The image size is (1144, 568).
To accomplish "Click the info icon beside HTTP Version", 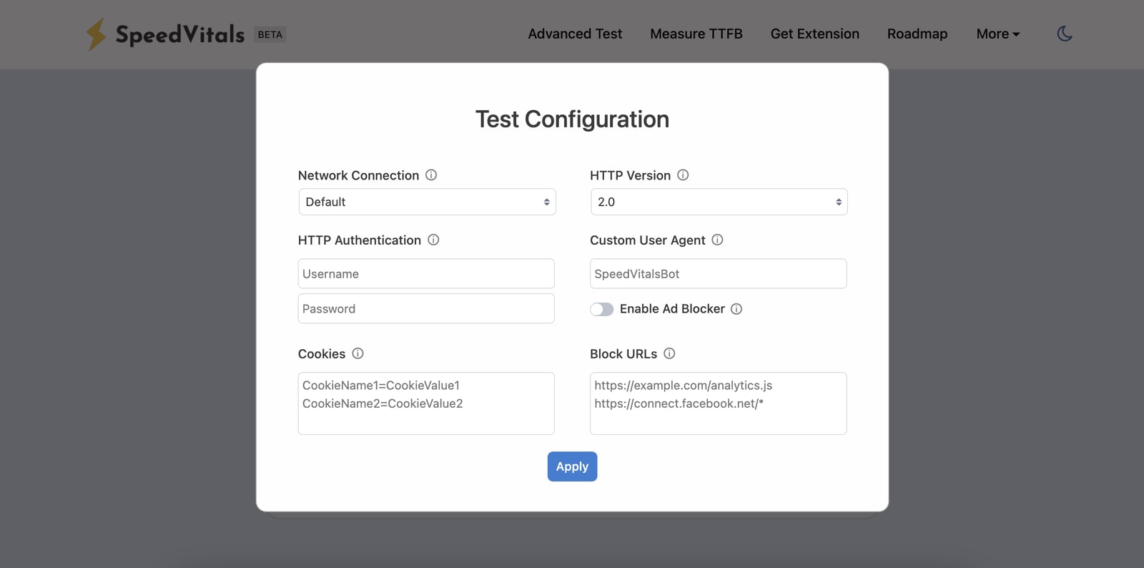I will pyautogui.click(x=683, y=175).
